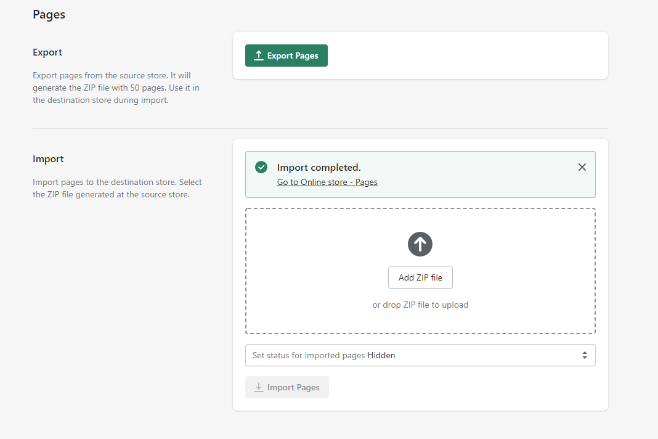Open the Go to Online store - Pages link

tap(327, 183)
